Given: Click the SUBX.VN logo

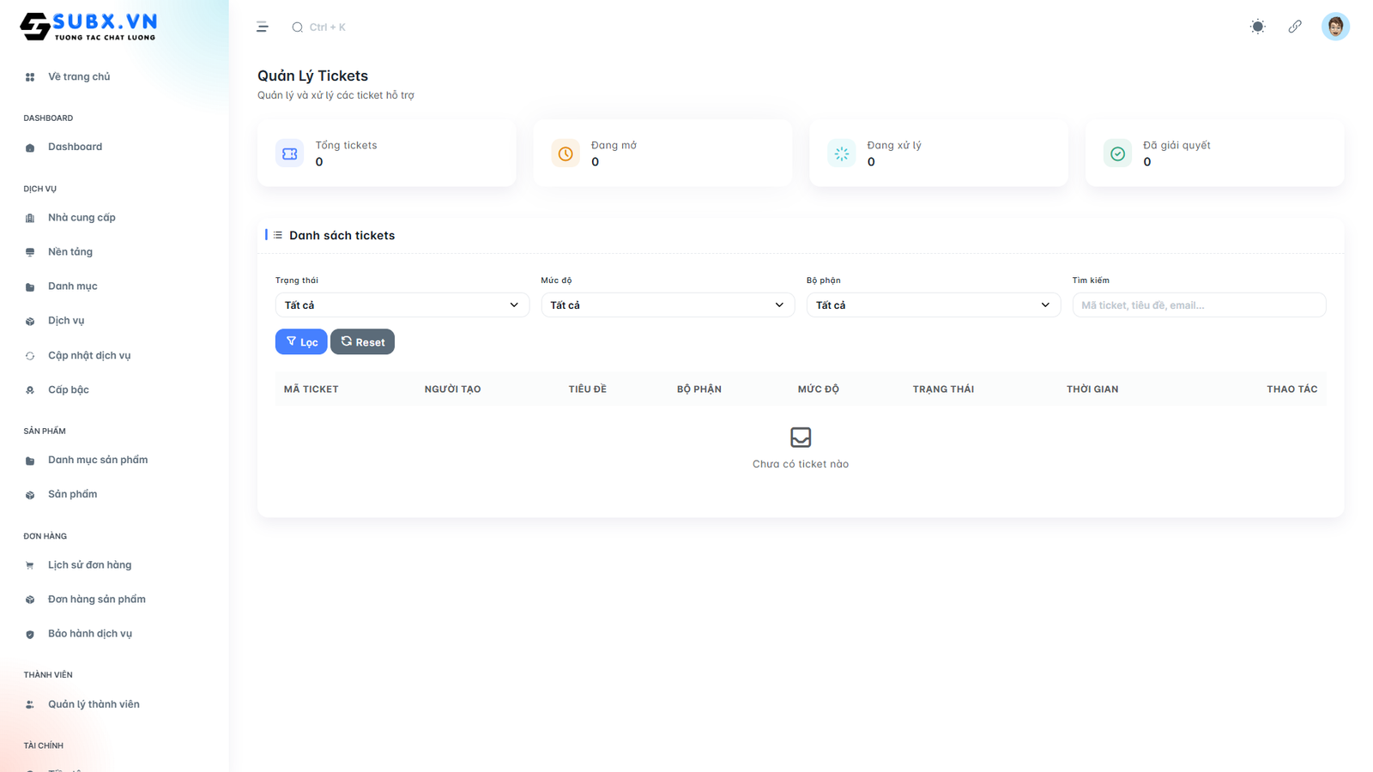Looking at the screenshot, I should (x=88, y=27).
